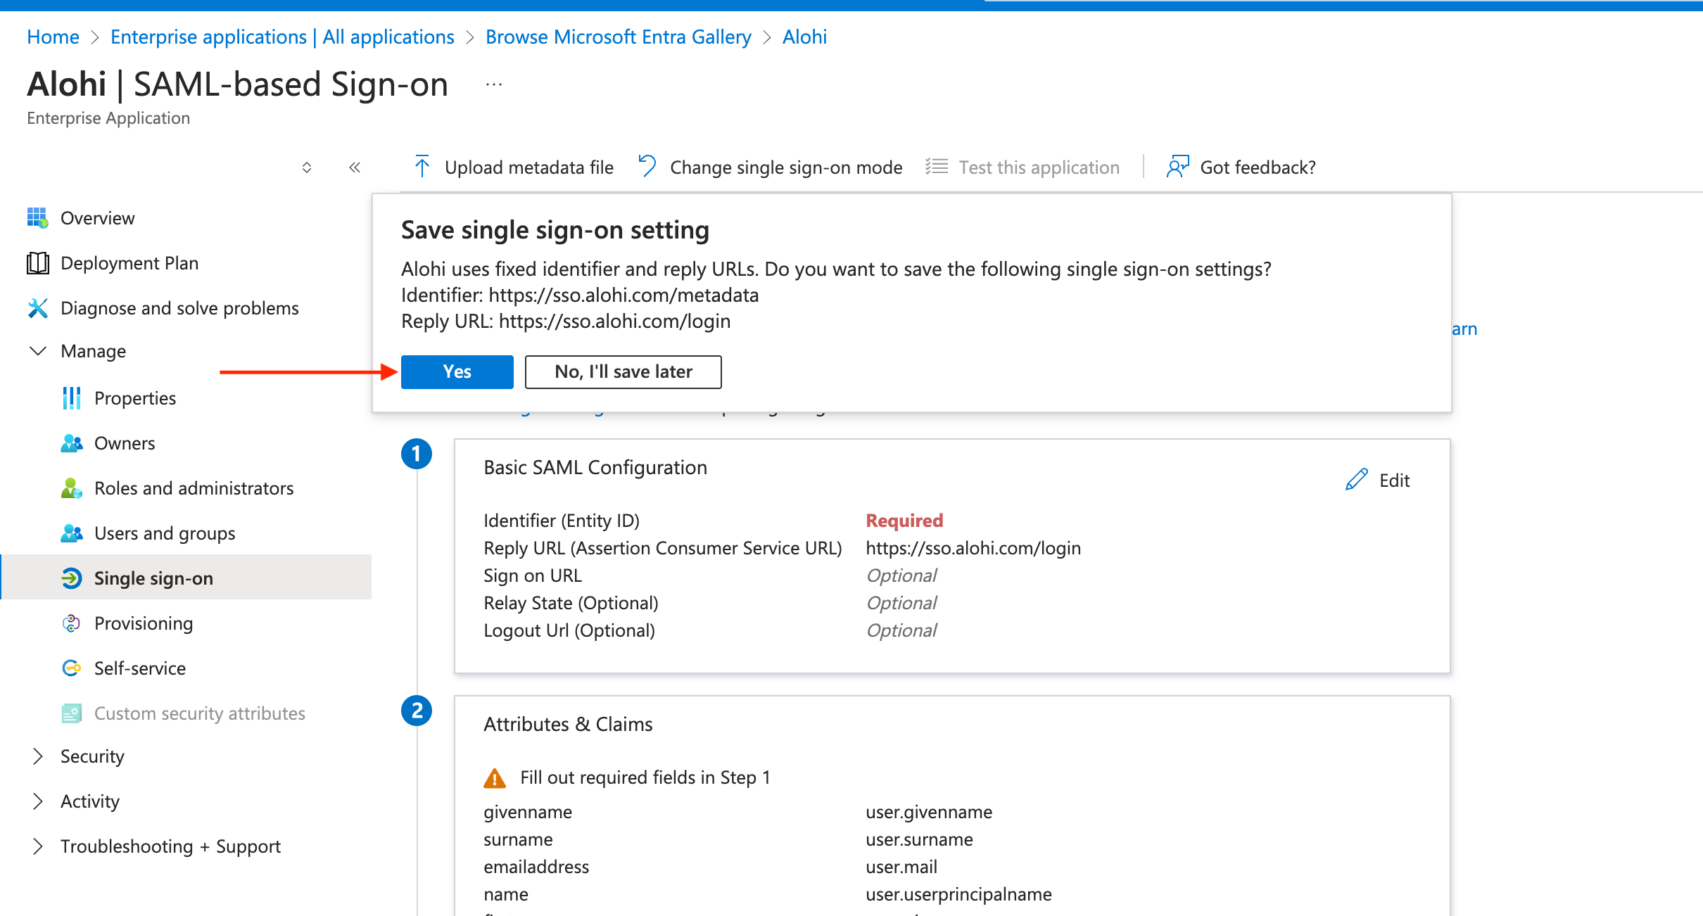Go to the Home breadcrumb
Viewport: 1703px width, 916px height.
tap(53, 37)
